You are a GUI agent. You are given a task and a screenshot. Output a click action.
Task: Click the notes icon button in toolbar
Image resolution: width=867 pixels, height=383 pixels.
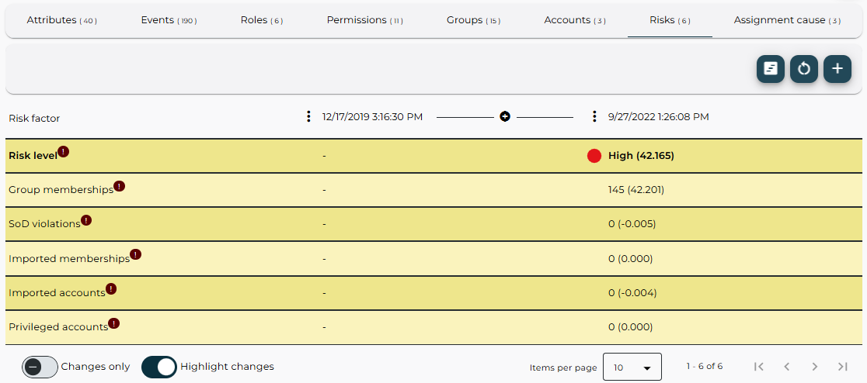tap(770, 69)
